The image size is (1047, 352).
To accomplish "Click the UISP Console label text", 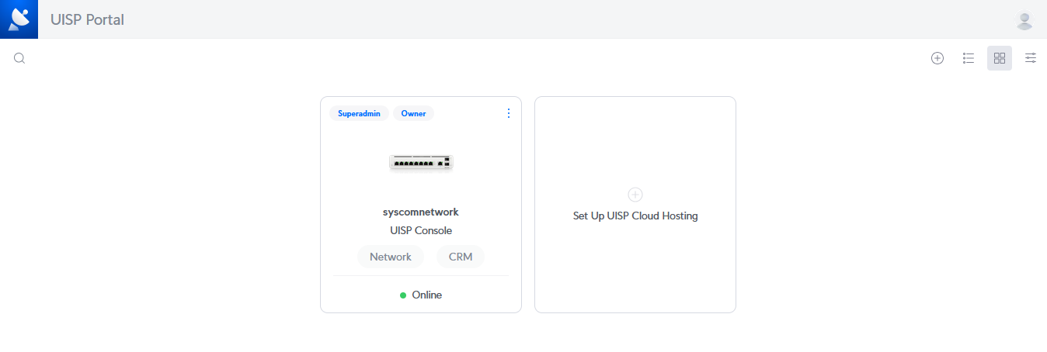I will [x=421, y=230].
